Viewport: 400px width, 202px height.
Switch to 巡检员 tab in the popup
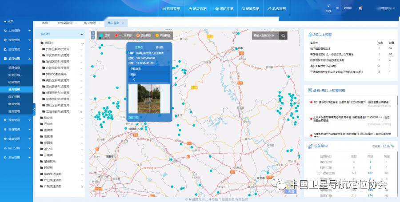[159, 47]
